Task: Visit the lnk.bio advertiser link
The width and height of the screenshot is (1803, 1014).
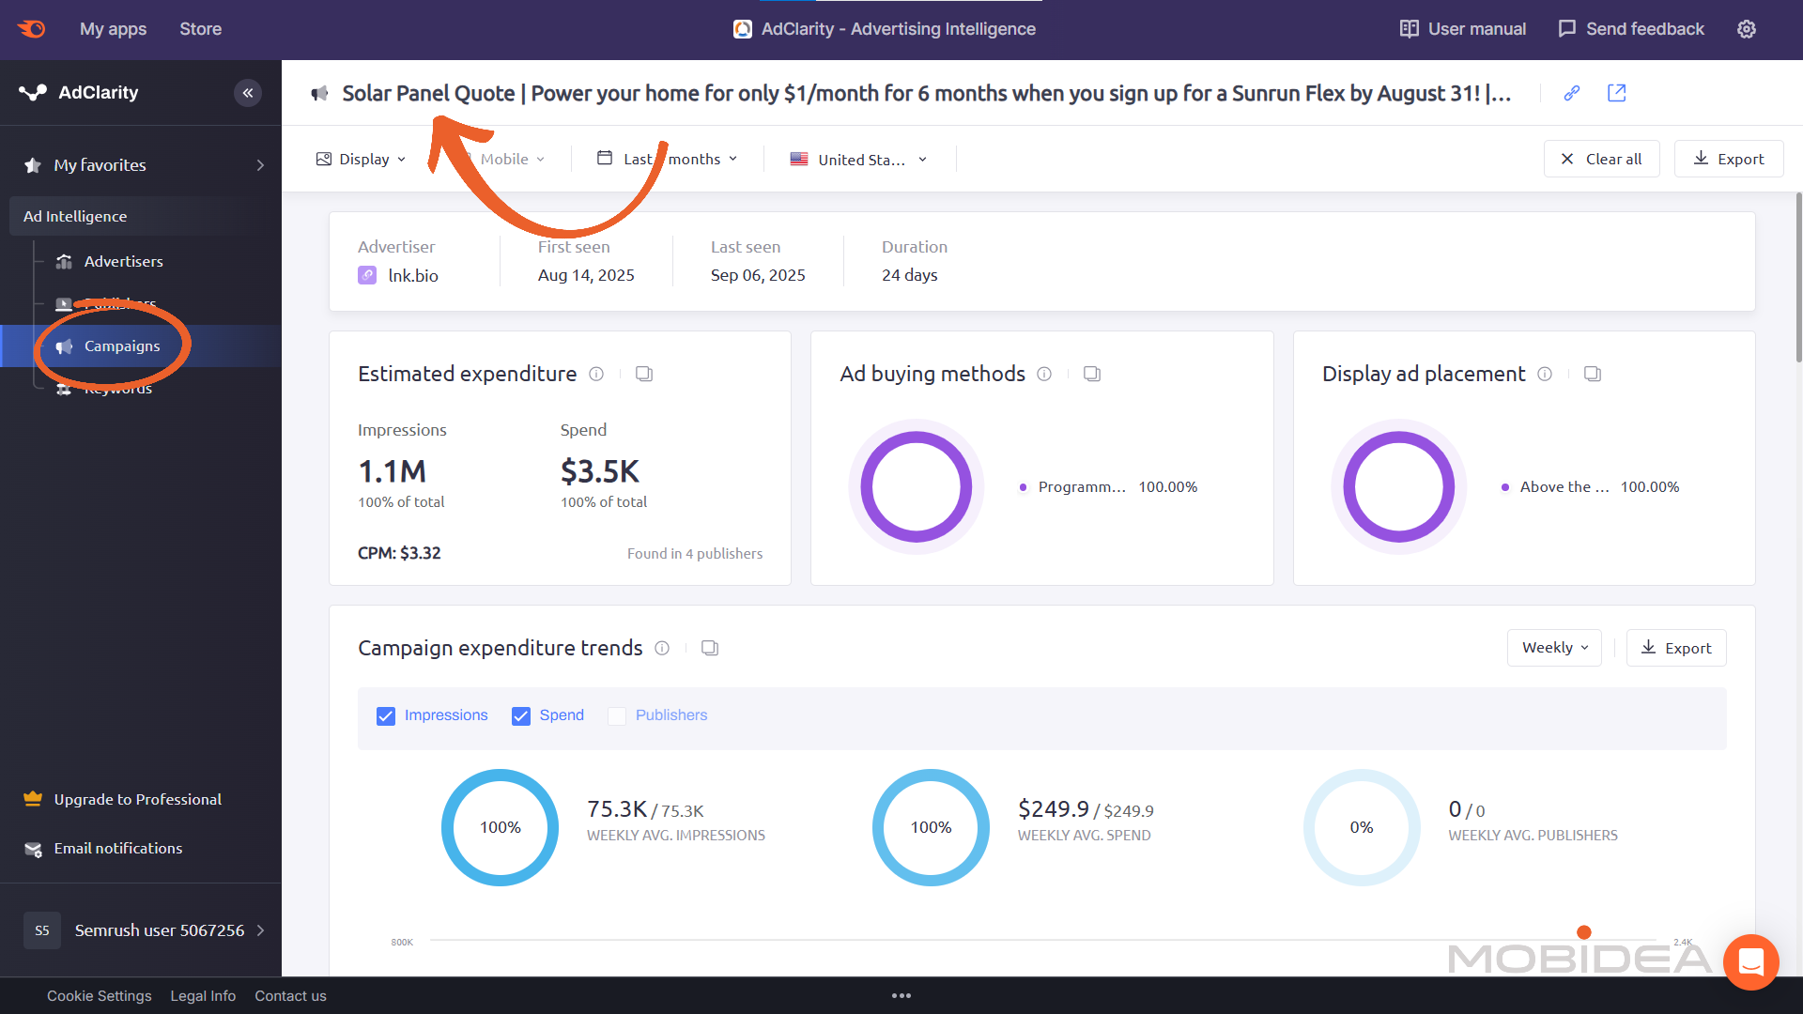Action: click(413, 275)
